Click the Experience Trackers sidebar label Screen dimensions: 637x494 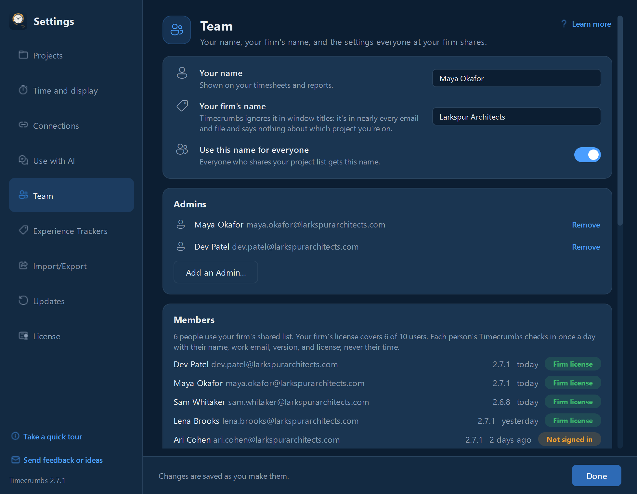pyautogui.click(x=70, y=231)
